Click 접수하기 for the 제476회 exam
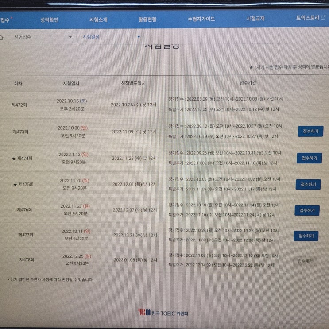The image size is (329, 329). pos(307,210)
